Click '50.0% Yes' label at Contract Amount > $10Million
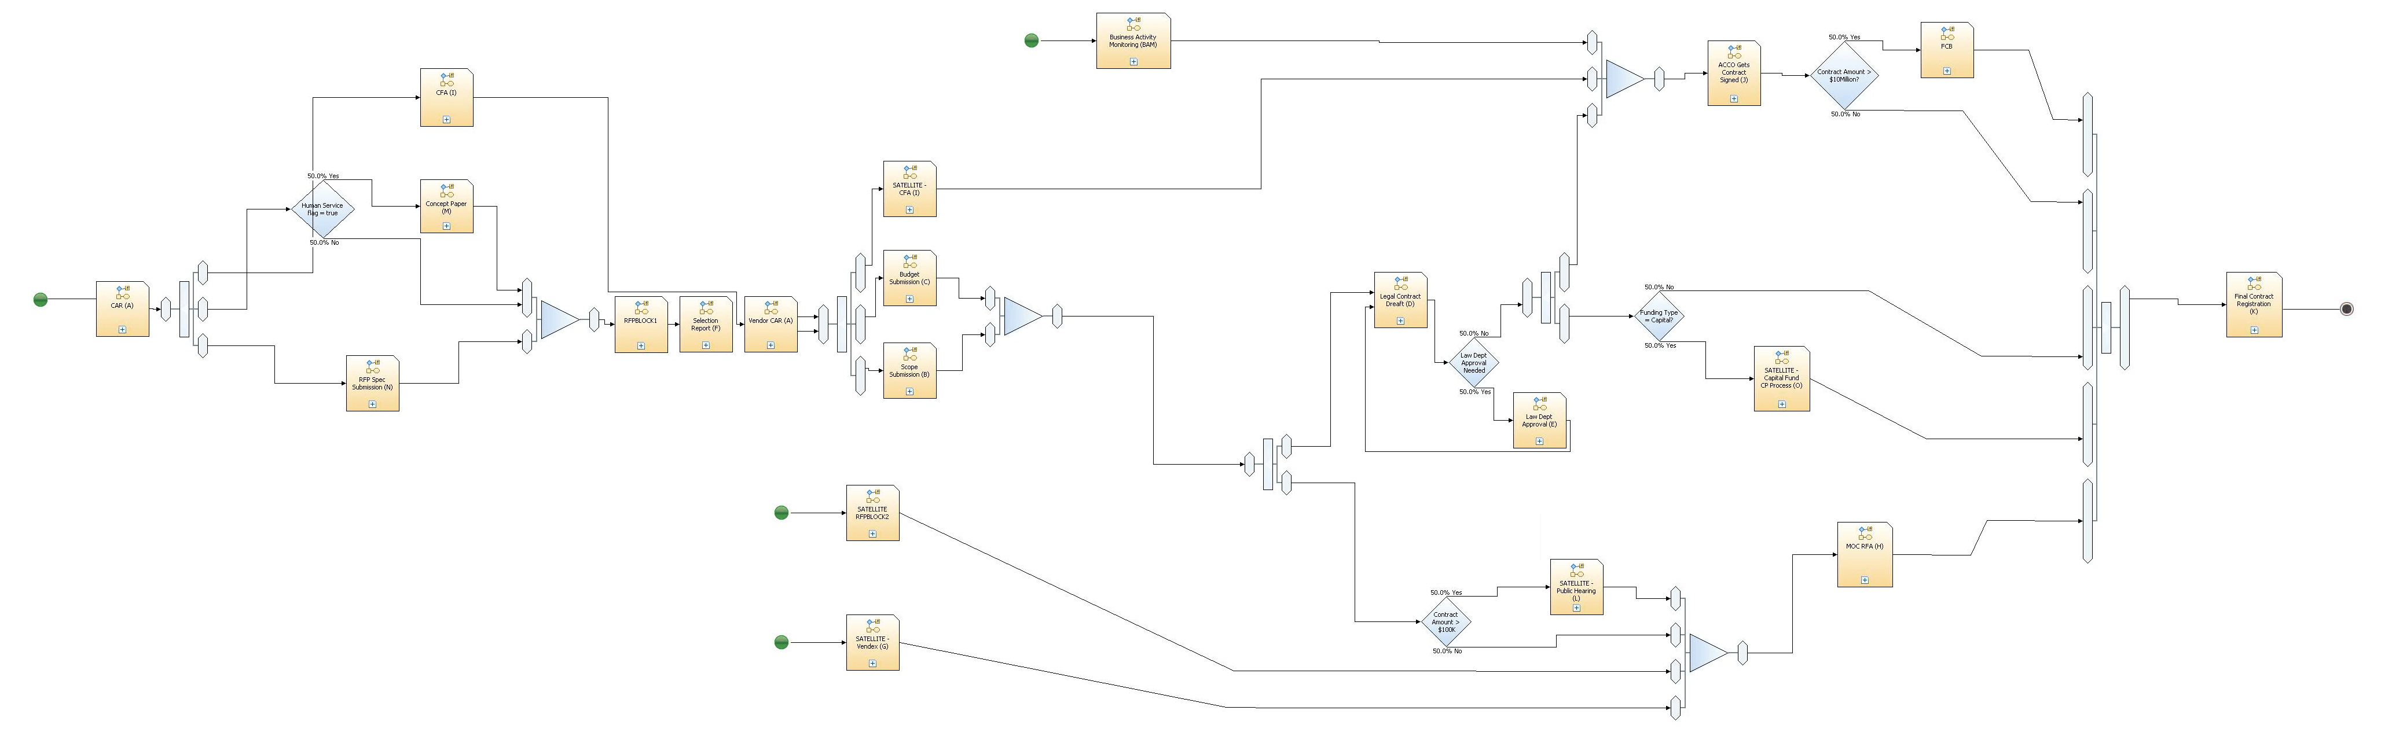Image resolution: width=2392 pixels, height=747 pixels. 1844,37
